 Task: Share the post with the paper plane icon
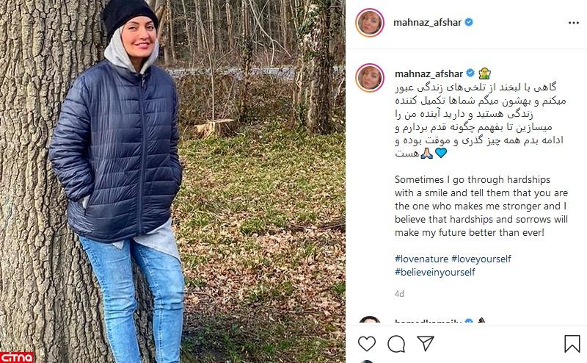[x=426, y=343]
